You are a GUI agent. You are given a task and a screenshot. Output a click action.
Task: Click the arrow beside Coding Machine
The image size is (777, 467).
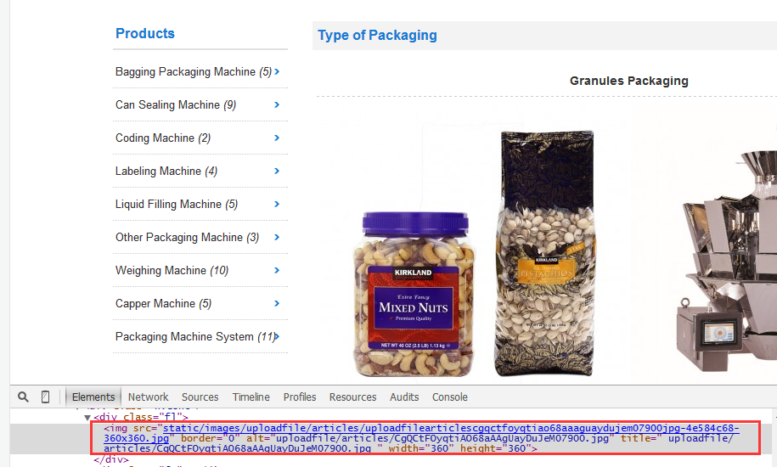point(277,138)
